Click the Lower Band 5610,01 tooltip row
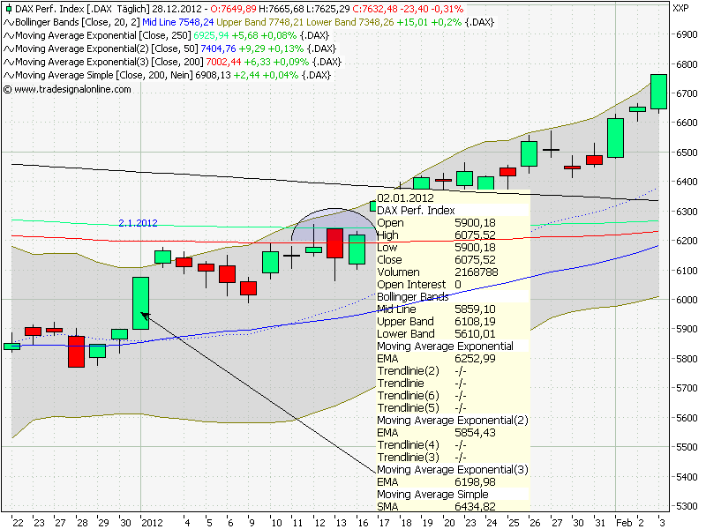Screen dimensions: 706x529 coord(453,334)
